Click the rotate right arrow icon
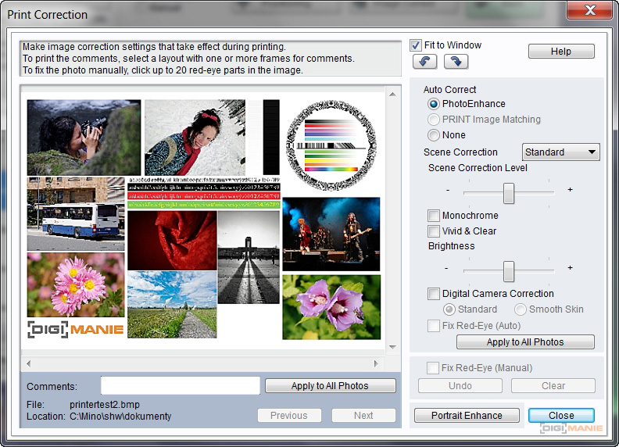The image size is (619, 447). 456,62
